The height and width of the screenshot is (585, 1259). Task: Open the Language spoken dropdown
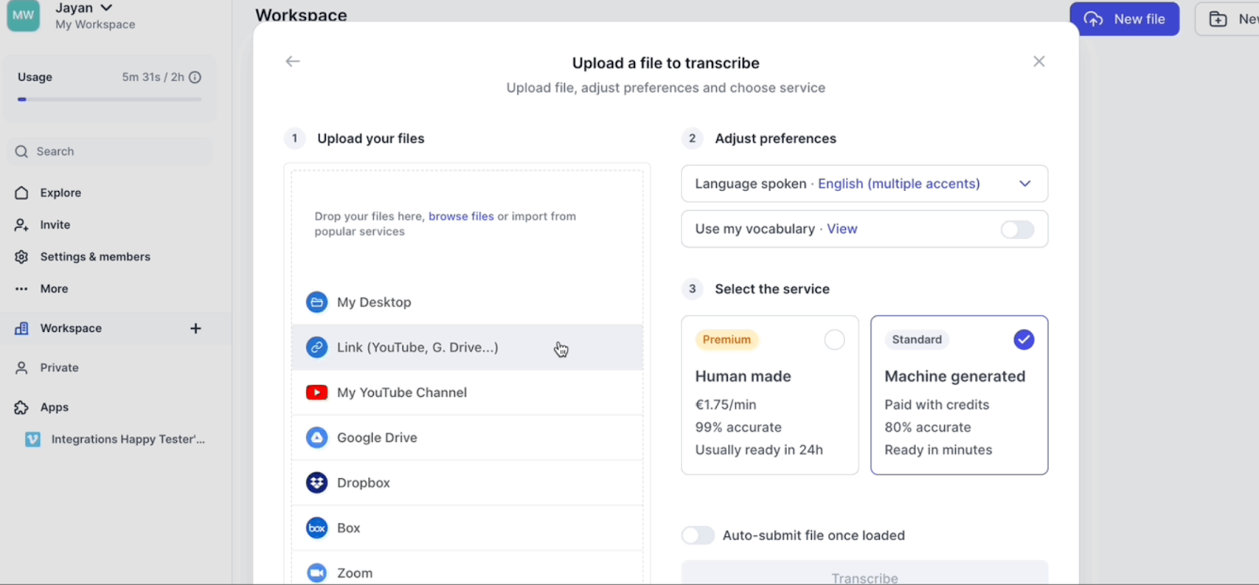(865, 184)
